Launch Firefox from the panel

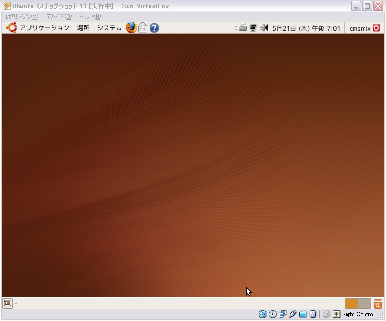[131, 28]
